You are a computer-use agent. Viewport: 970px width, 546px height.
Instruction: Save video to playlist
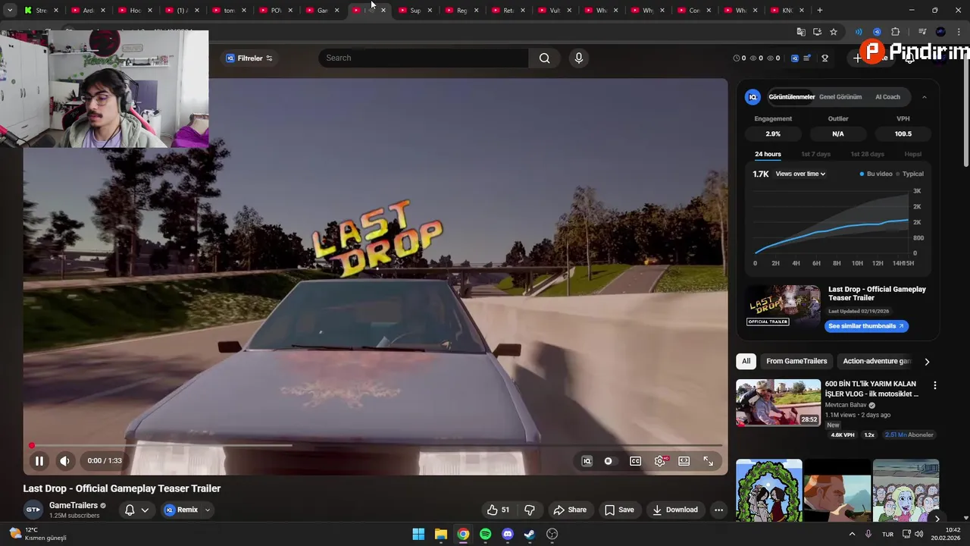[619, 510]
